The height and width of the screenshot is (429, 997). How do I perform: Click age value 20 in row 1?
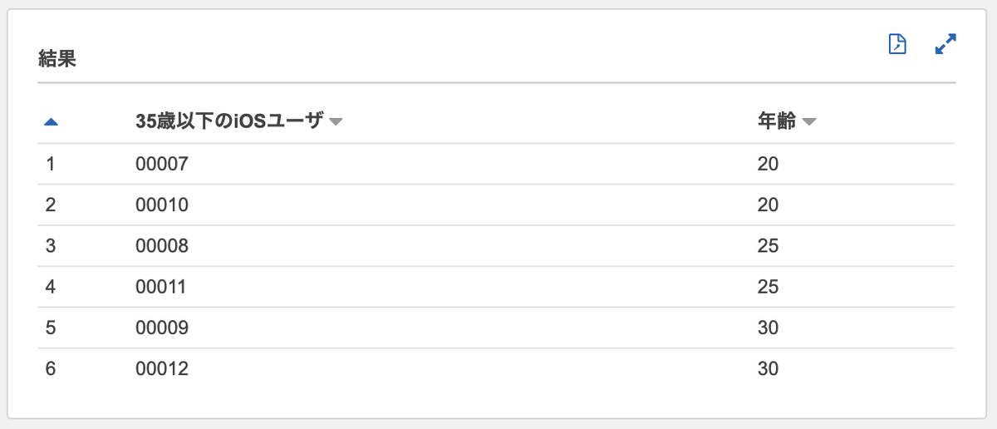(x=768, y=165)
